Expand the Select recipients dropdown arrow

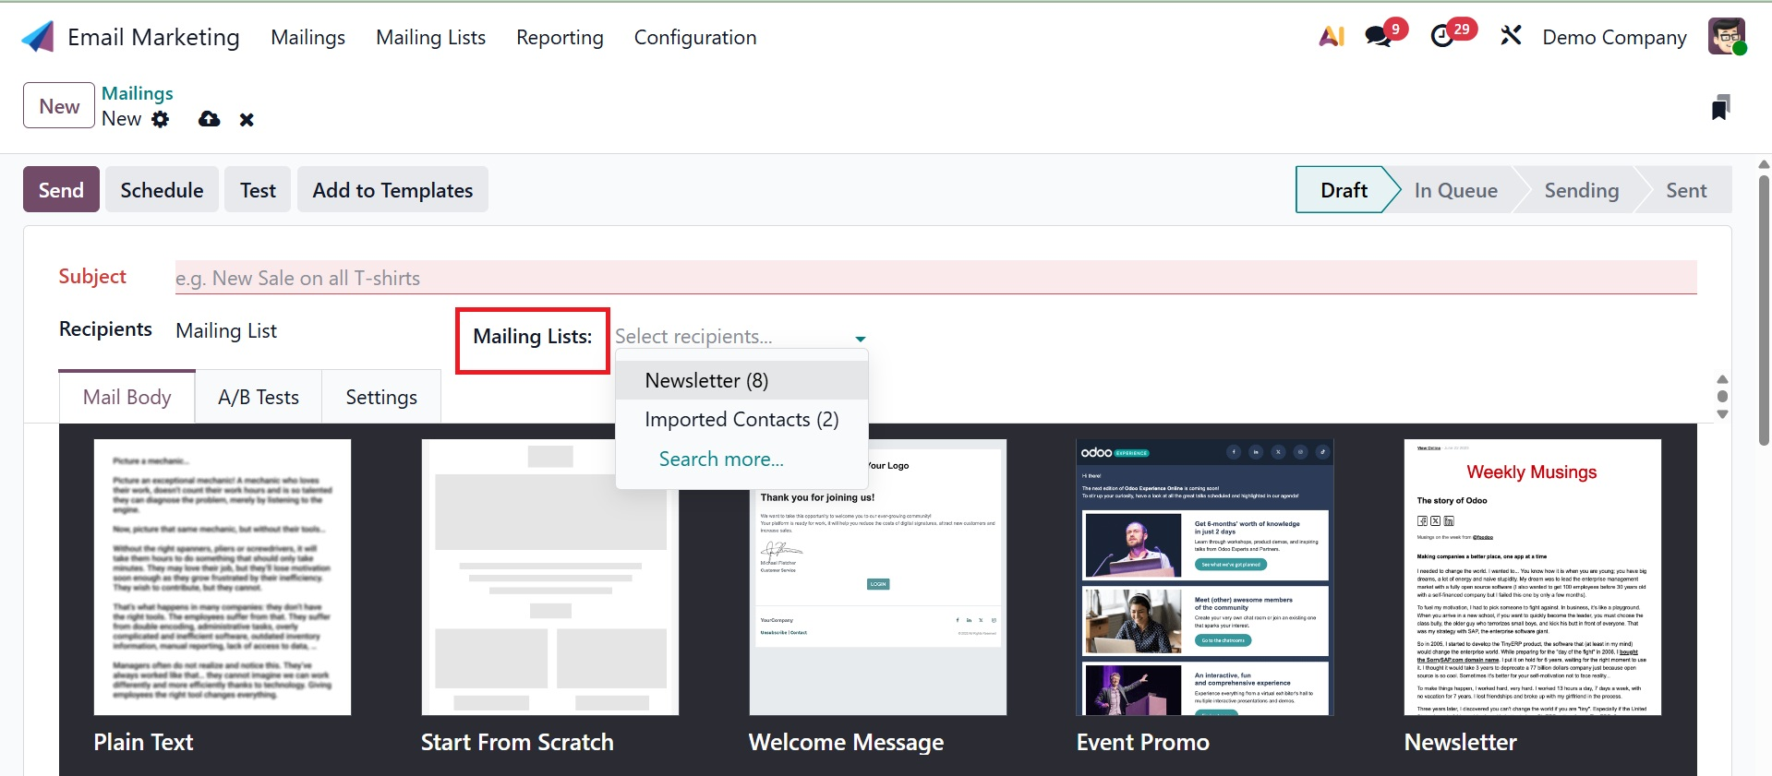[860, 339]
